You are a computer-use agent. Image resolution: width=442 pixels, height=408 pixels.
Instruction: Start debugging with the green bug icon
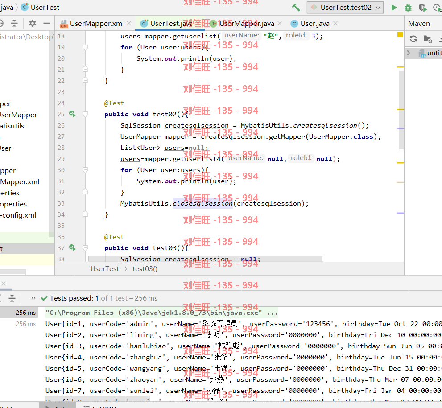408,8
